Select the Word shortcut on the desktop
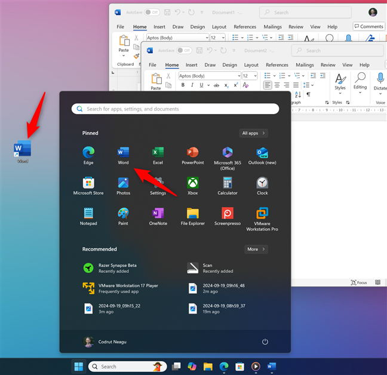387x375 pixels. 22,152
